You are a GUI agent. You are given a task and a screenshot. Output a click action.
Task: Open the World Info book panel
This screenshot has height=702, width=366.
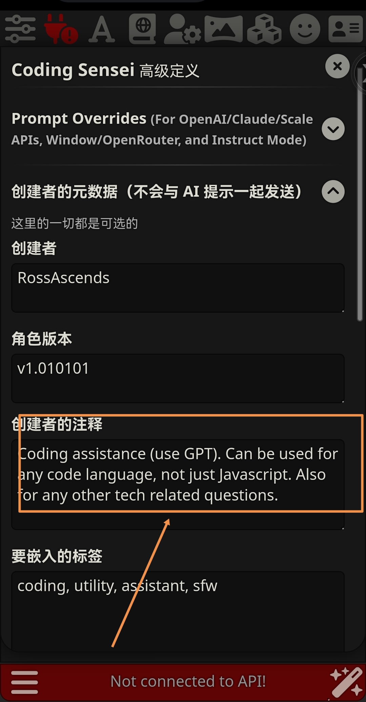pyautogui.click(x=142, y=29)
